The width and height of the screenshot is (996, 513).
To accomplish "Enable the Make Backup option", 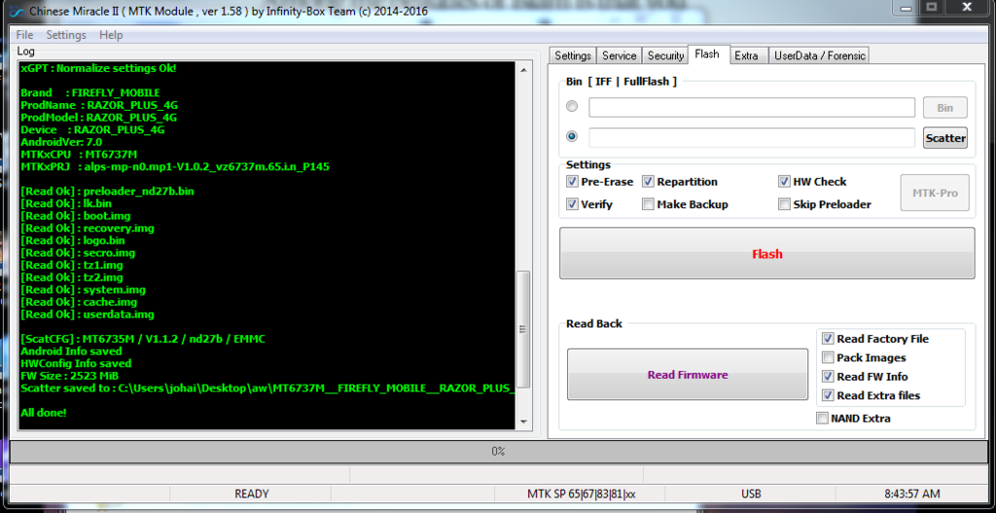I will [648, 204].
